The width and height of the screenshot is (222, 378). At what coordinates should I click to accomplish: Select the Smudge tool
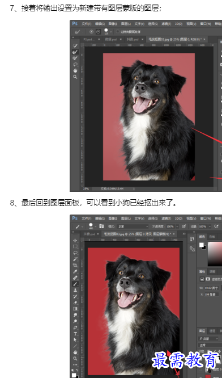coord(75,315)
